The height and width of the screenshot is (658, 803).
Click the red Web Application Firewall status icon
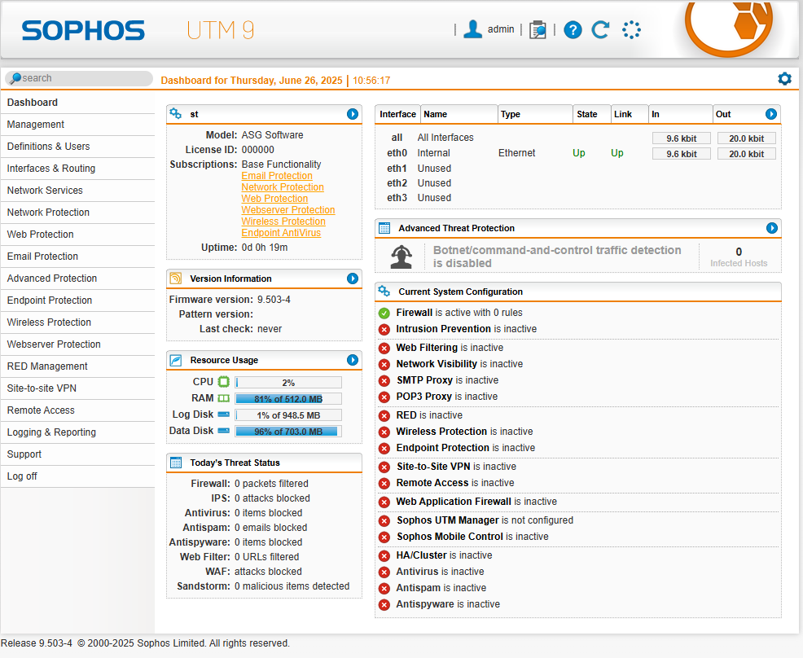coord(384,502)
